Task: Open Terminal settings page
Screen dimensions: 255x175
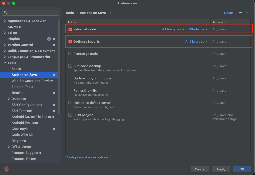Action: [18, 93]
